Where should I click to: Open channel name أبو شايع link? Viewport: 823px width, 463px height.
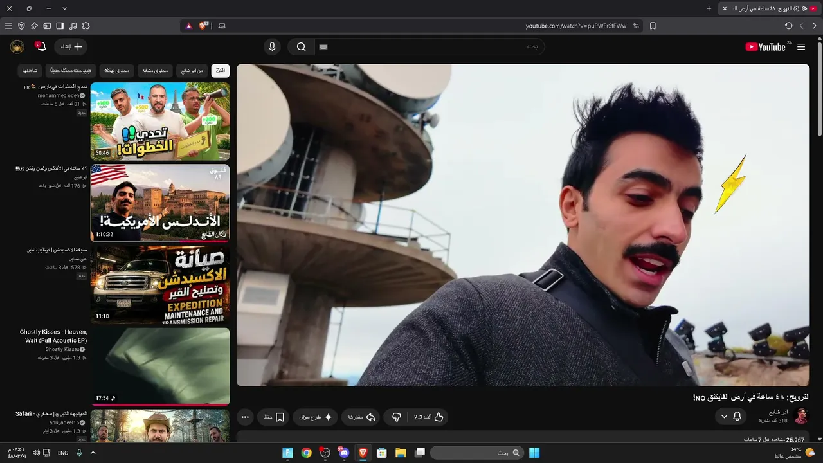click(779, 412)
